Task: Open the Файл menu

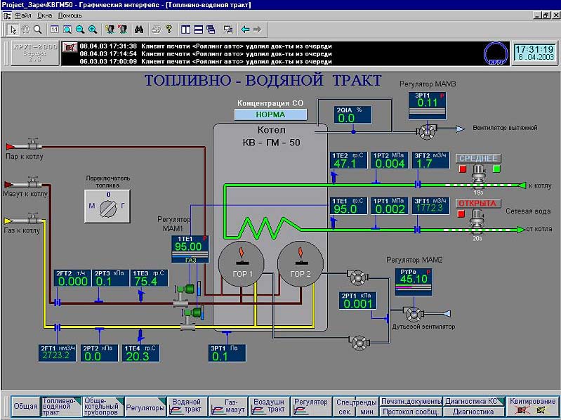Action: (22, 15)
